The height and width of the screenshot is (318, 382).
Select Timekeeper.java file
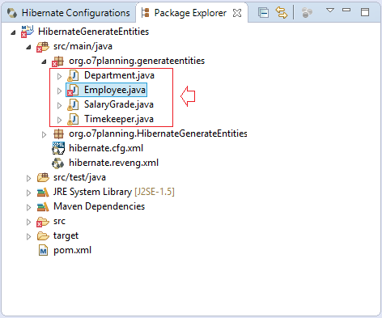tap(119, 119)
